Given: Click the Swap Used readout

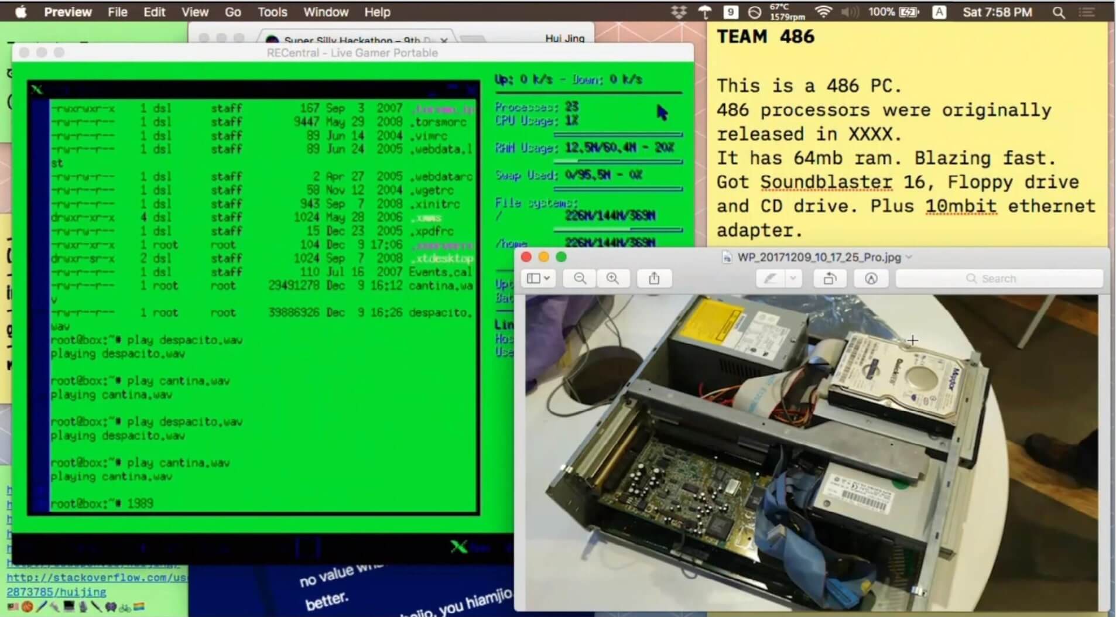Looking at the screenshot, I should coord(569,174).
